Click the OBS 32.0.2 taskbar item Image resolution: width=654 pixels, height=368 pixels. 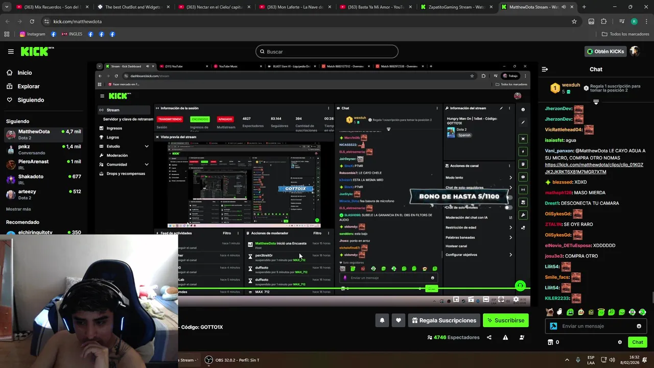tap(232, 360)
